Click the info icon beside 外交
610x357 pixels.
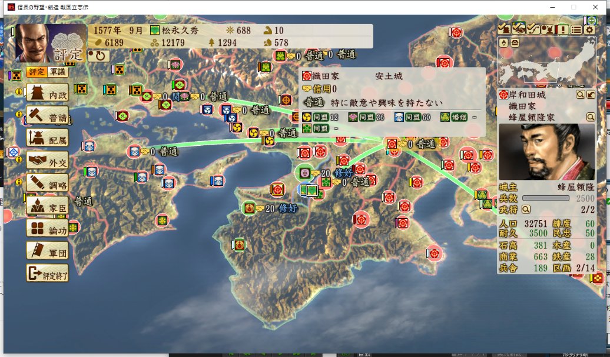pyautogui.click(x=19, y=159)
